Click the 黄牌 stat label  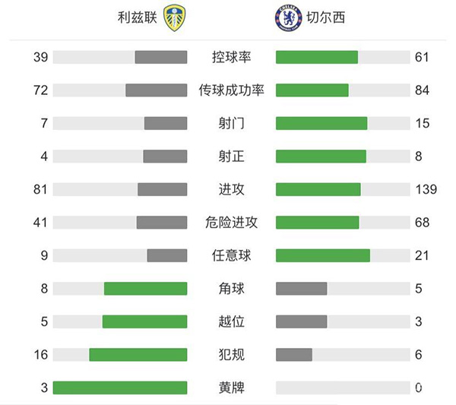click(232, 388)
